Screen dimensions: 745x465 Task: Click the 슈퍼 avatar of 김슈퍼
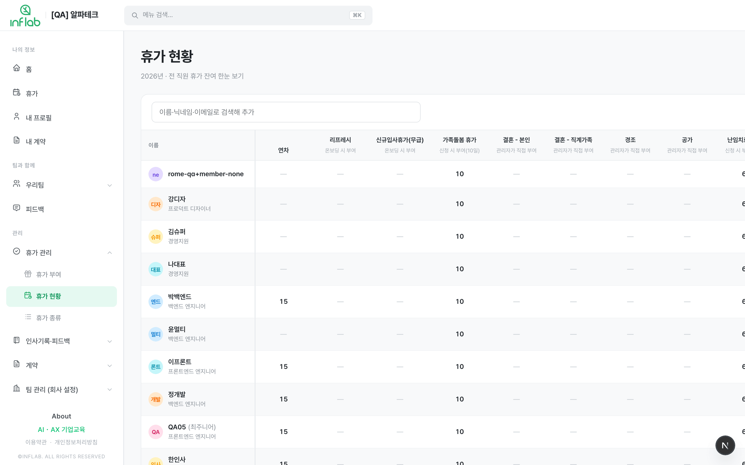156,237
